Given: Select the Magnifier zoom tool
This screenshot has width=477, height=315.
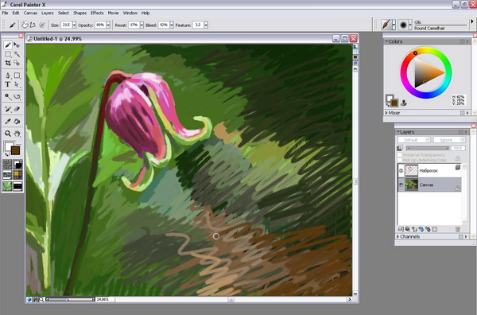Looking at the screenshot, I should click(8, 134).
